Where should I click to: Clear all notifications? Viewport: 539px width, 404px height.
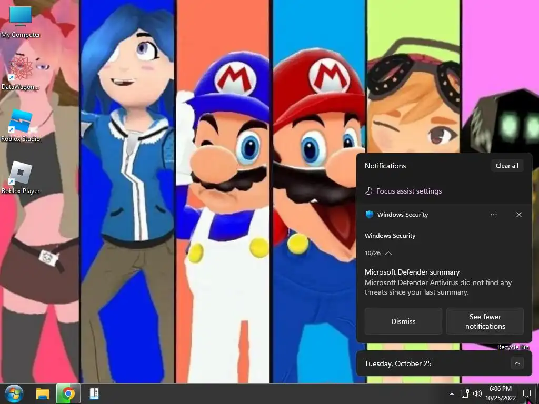(507, 166)
